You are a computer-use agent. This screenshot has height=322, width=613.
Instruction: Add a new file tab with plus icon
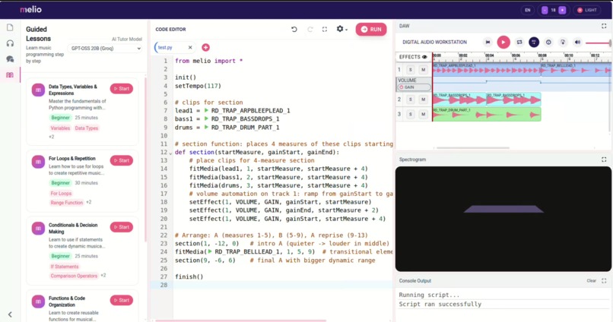pos(205,48)
